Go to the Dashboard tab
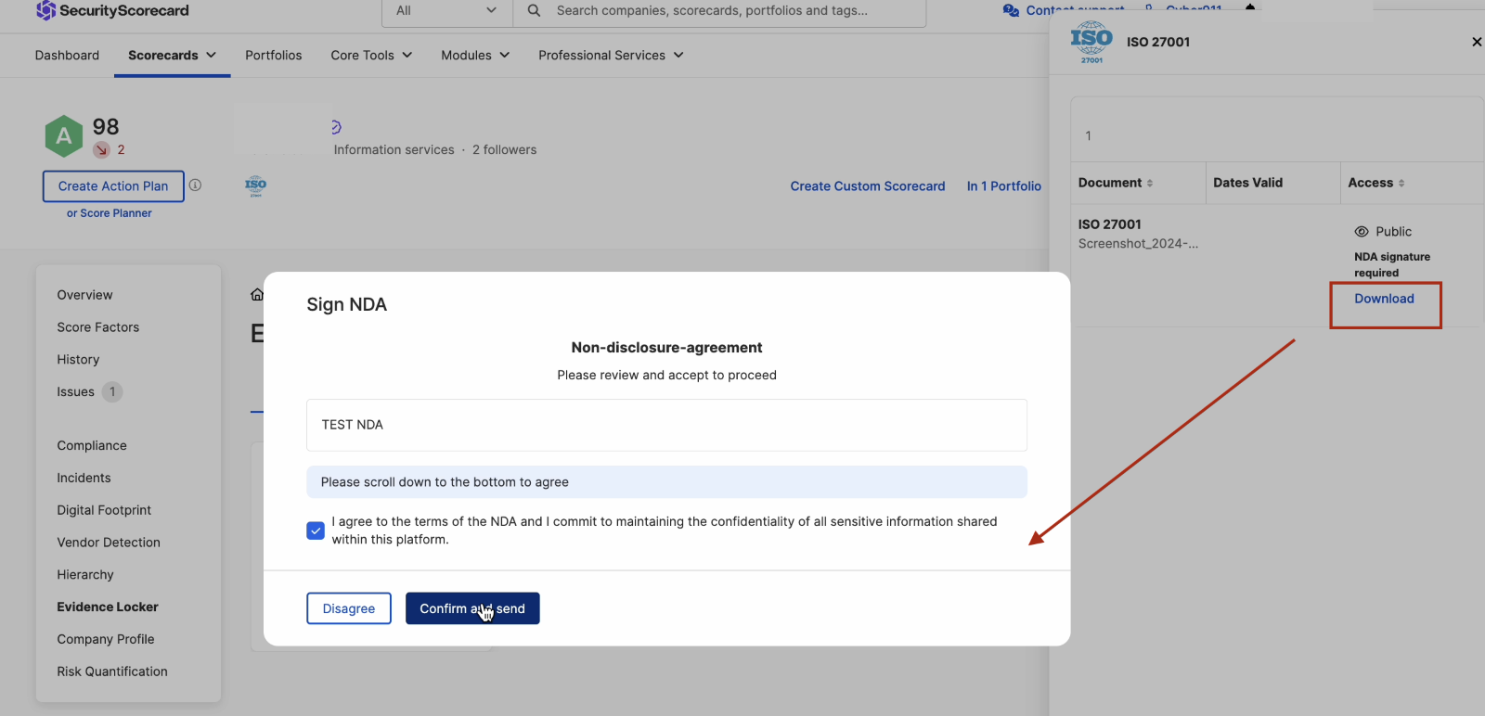The width and height of the screenshot is (1485, 716). pyautogui.click(x=67, y=56)
